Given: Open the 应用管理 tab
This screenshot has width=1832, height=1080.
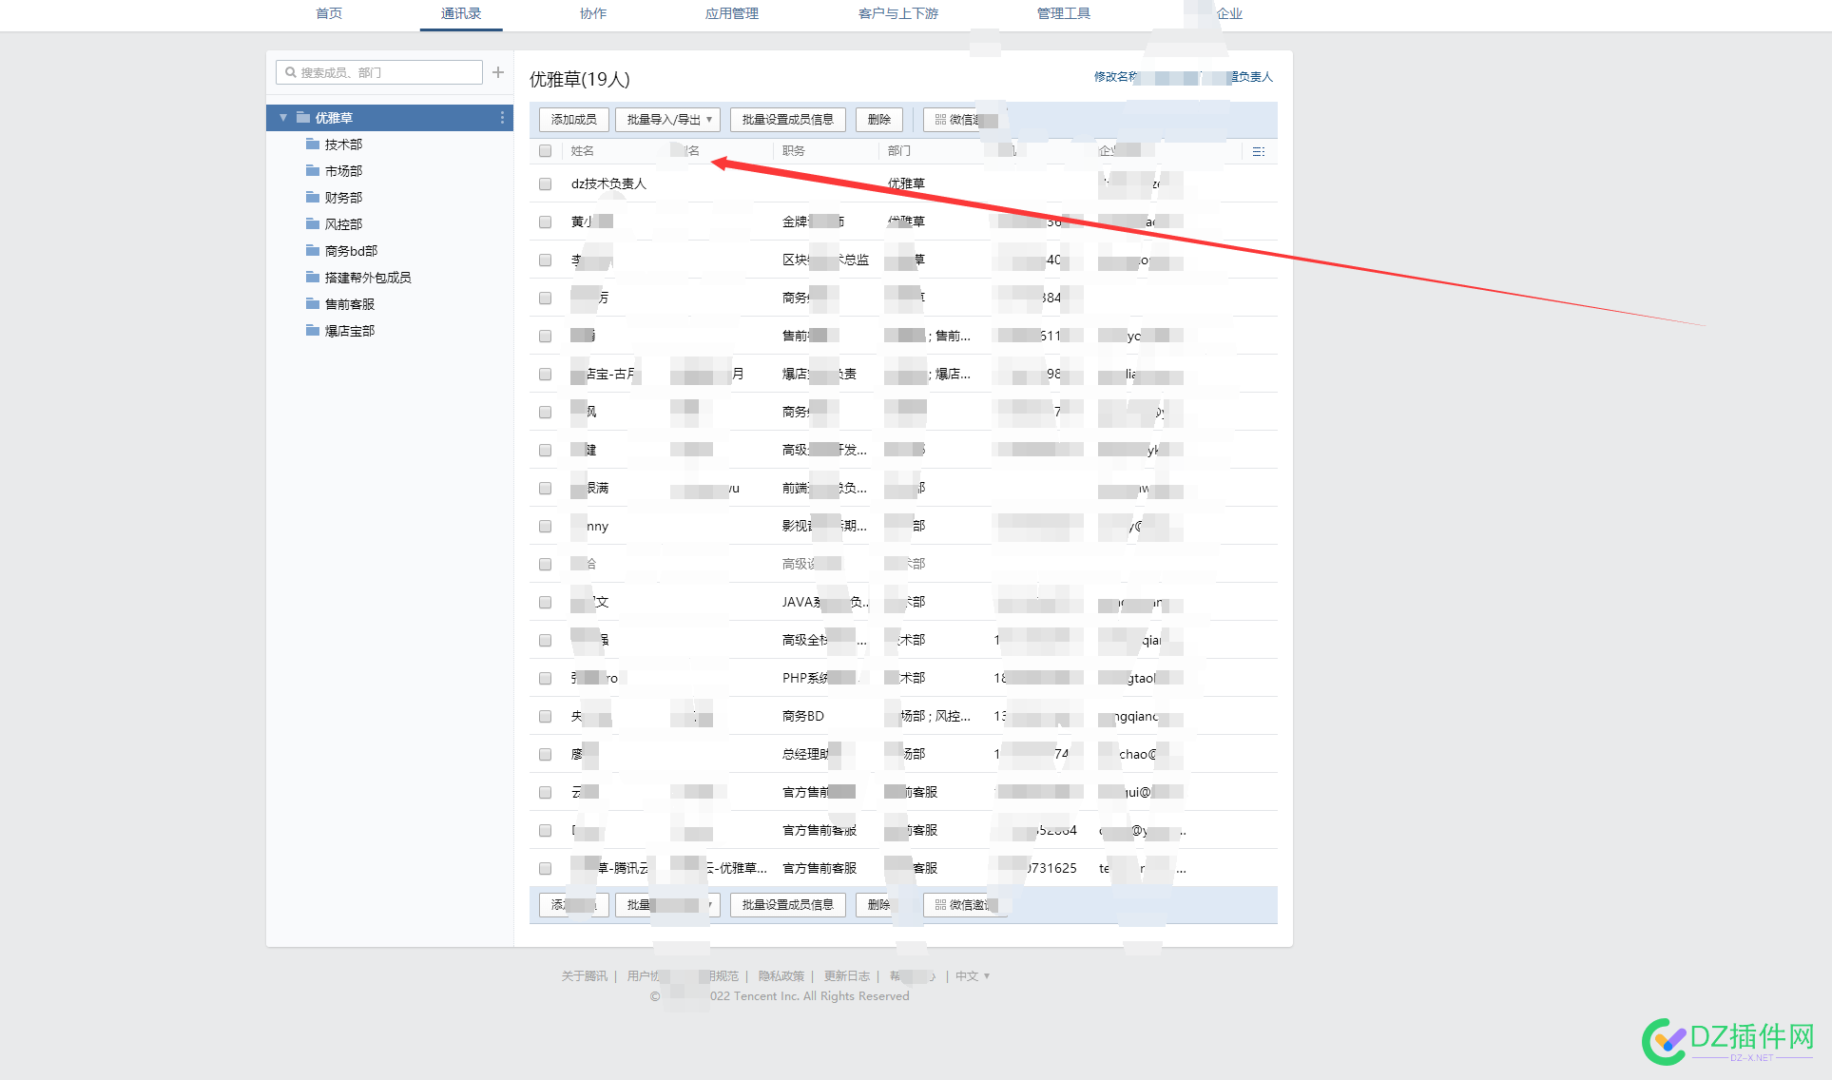Looking at the screenshot, I should point(732,13).
